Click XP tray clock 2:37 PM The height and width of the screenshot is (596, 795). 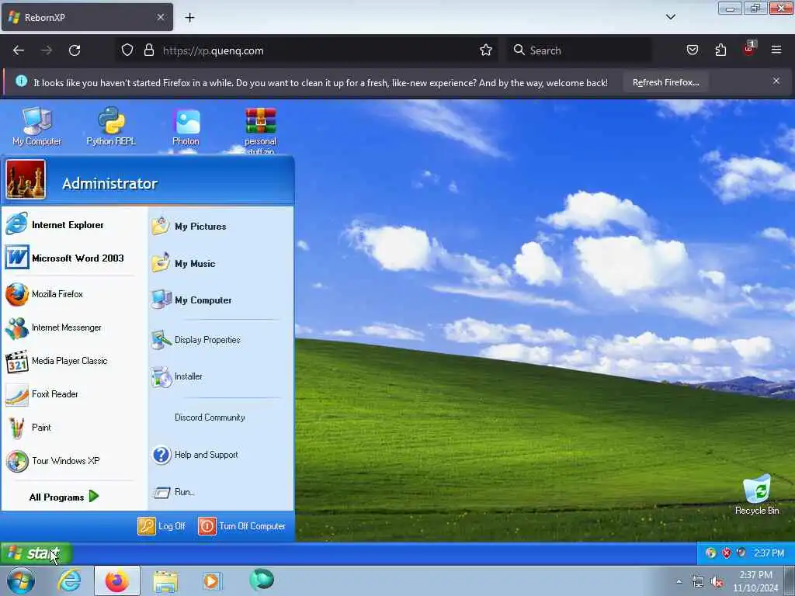click(x=769, y=553)
